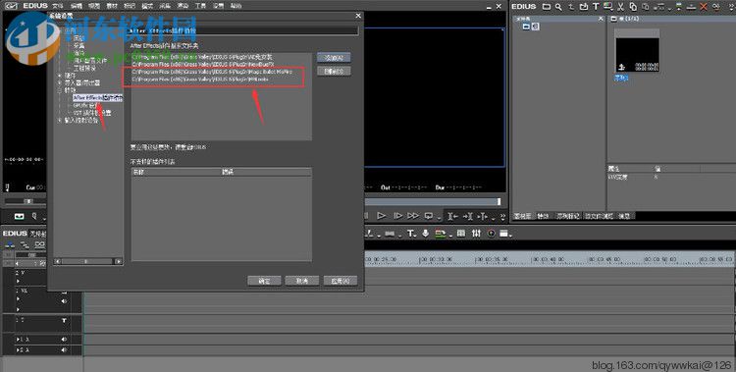Click the player position slider bar
This screenshot has width=736, height=372.
point(433,201)
